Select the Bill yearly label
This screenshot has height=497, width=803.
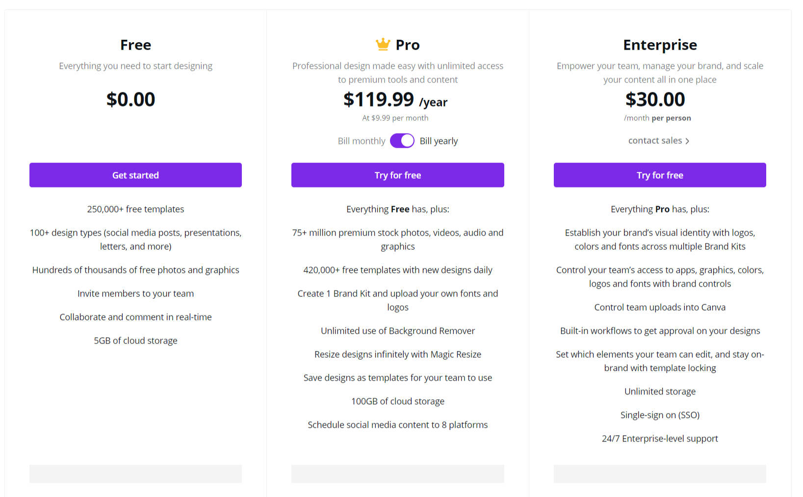(439, 141)
